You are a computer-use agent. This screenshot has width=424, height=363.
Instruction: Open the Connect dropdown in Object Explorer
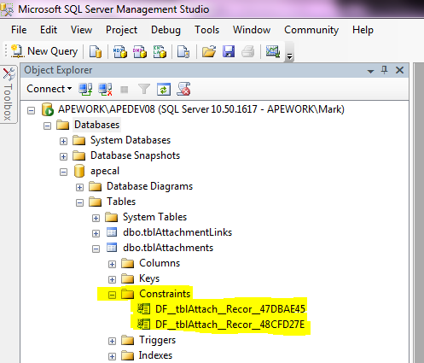click(49, 89)
